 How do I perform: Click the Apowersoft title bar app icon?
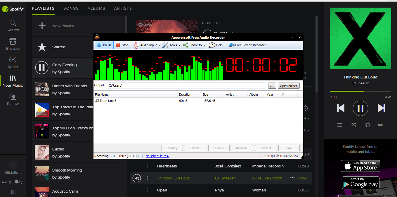tap(97, 37)
